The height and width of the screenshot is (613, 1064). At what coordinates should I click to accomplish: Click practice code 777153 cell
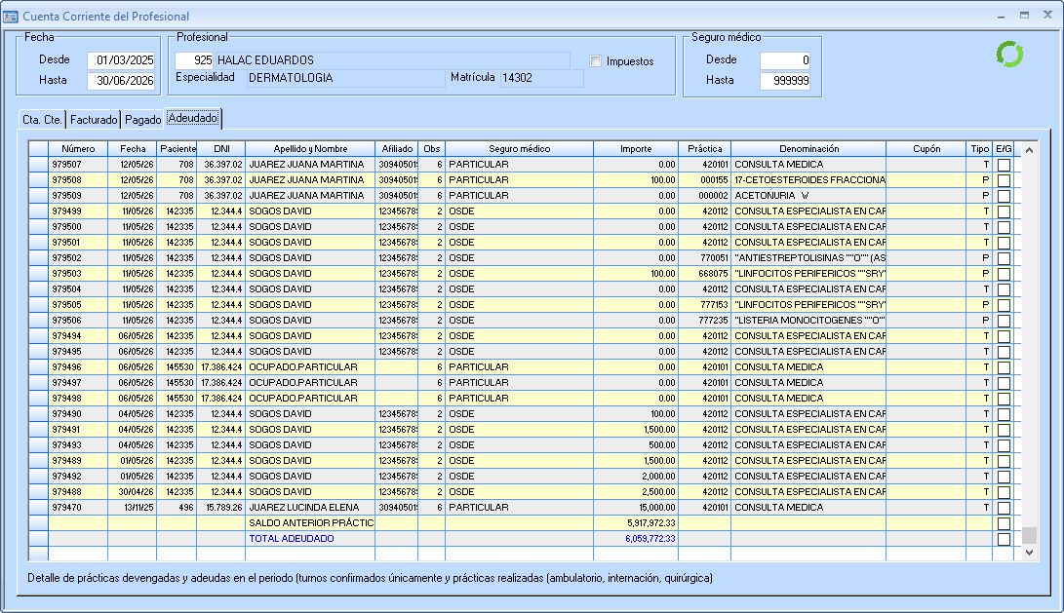click(705, 305)
